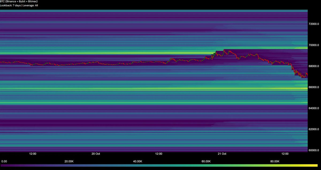This screenshot has height=170, width=321.
Task: Click the 60000.0 price axis label
Action: [314, 150]
